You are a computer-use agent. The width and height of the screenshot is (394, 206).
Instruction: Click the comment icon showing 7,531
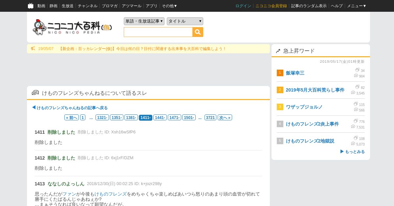(353, 127)
